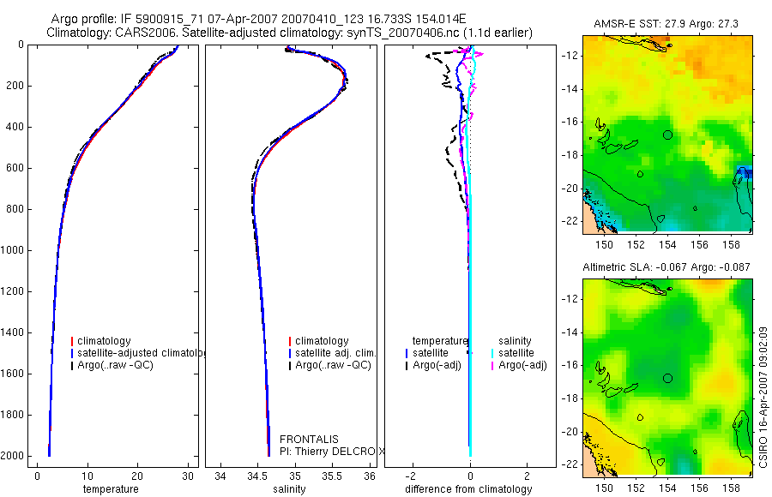Click the salinity profile curve plot
Screen dimensions: 772x497
[x=291, y=256]
